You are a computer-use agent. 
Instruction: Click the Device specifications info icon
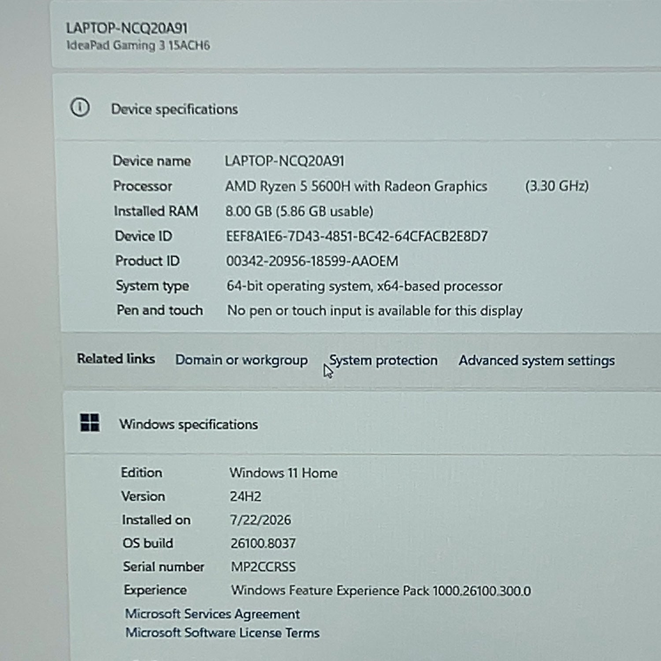click(80, 108)
